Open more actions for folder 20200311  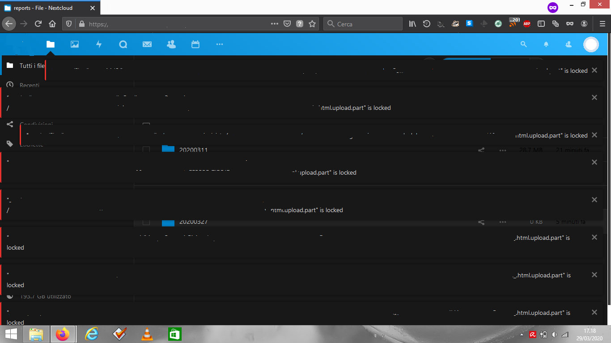(x=503, y=151)
